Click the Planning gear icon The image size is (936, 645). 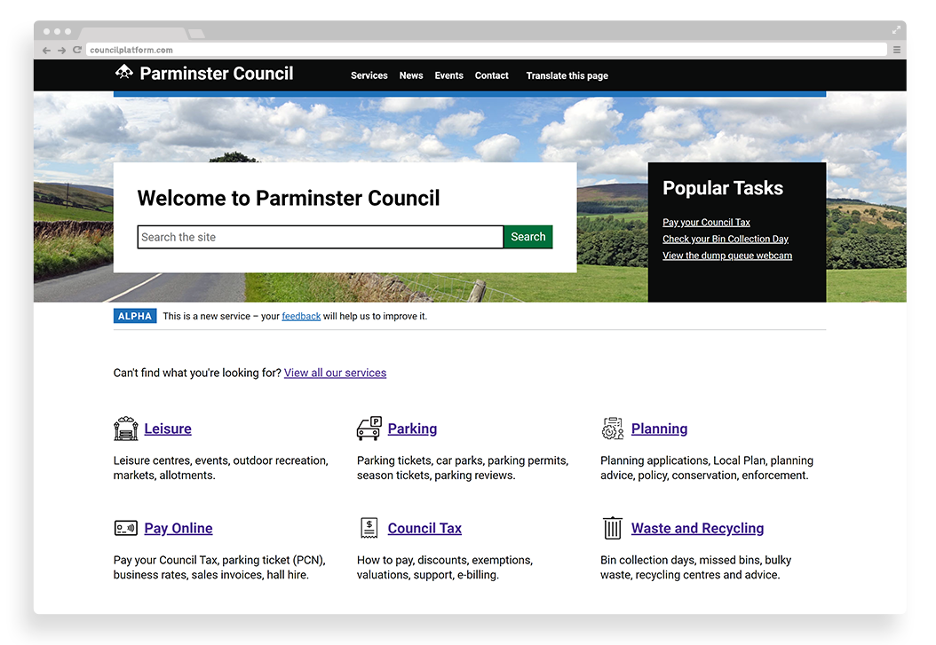(x=613, y=429)
